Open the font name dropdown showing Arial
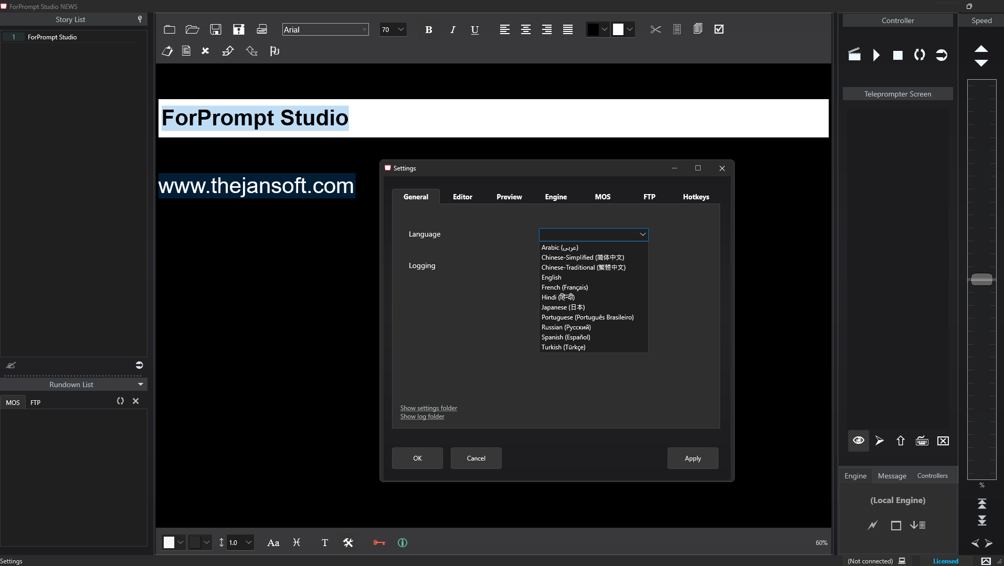The width and height of the screenshot is (1004, 566). (325, 30)
